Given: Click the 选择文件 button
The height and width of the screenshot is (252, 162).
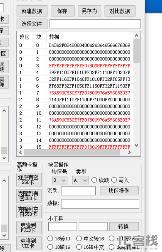Looking at the screenshot, I should coord(32,24).
